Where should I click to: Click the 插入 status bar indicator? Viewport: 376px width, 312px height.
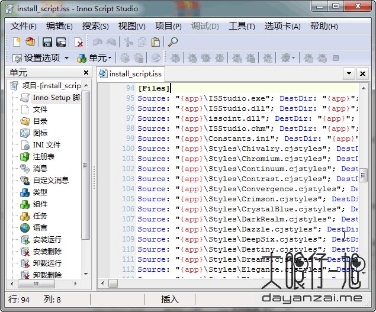coord(169,300)
